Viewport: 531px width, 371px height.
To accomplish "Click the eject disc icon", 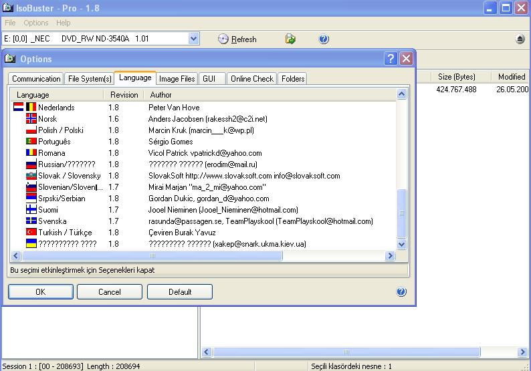I will click(x=520, y=39).
